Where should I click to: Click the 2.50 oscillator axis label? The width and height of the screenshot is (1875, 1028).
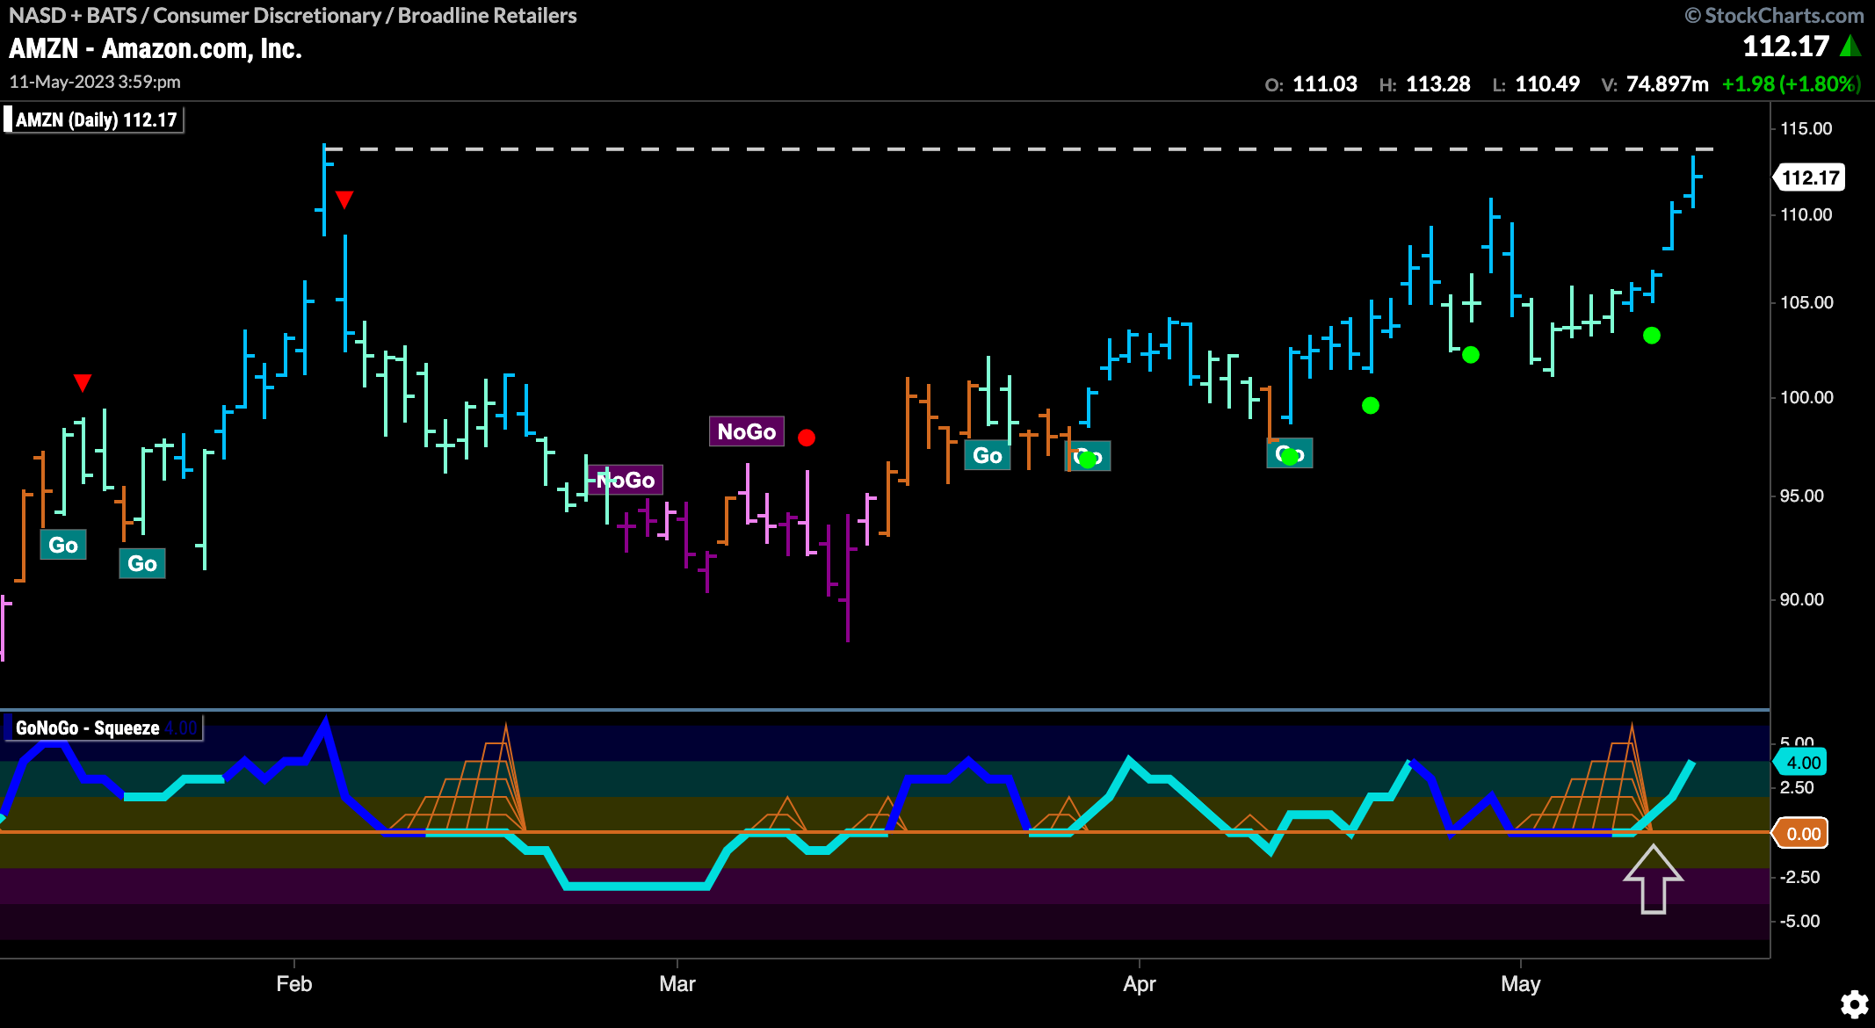point(1797,787)
